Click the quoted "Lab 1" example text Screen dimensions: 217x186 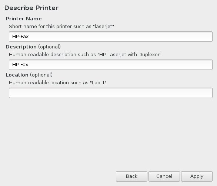98,82
